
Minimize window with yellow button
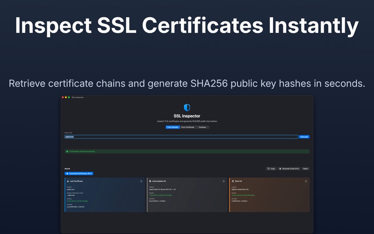(66, 97)
